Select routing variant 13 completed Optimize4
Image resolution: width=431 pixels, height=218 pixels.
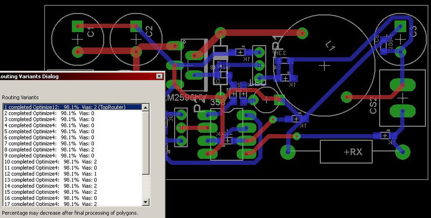click(x=72, y=180)
